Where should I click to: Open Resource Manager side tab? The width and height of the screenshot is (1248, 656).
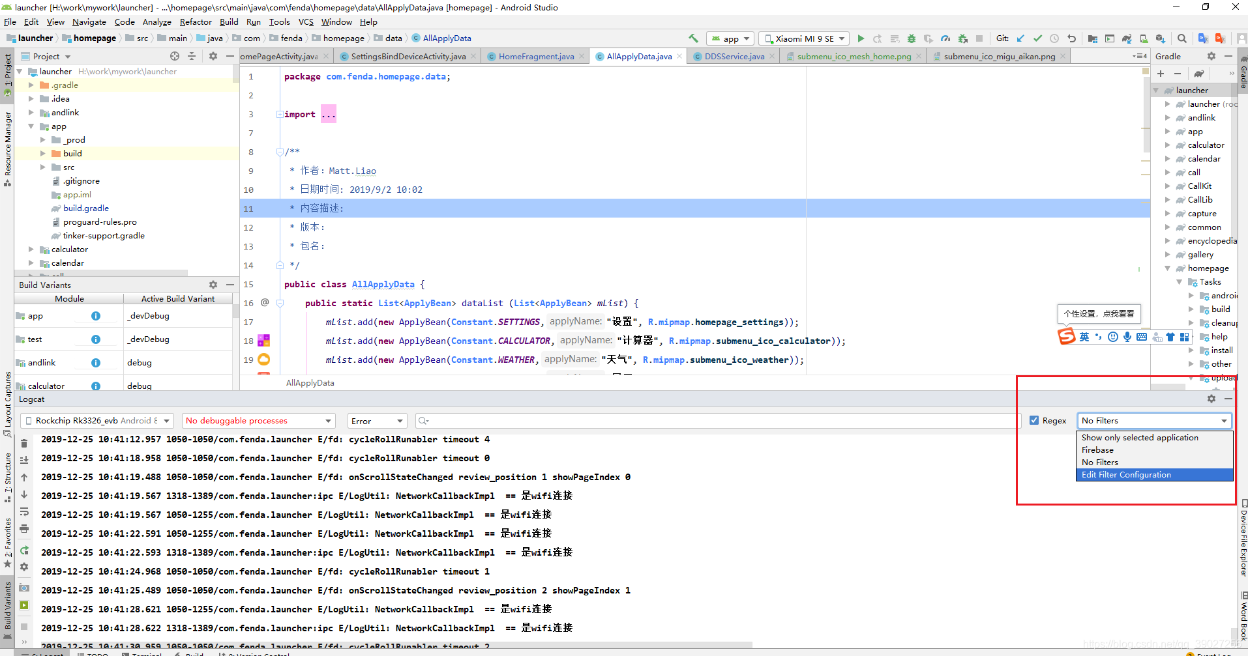point(8,149)
